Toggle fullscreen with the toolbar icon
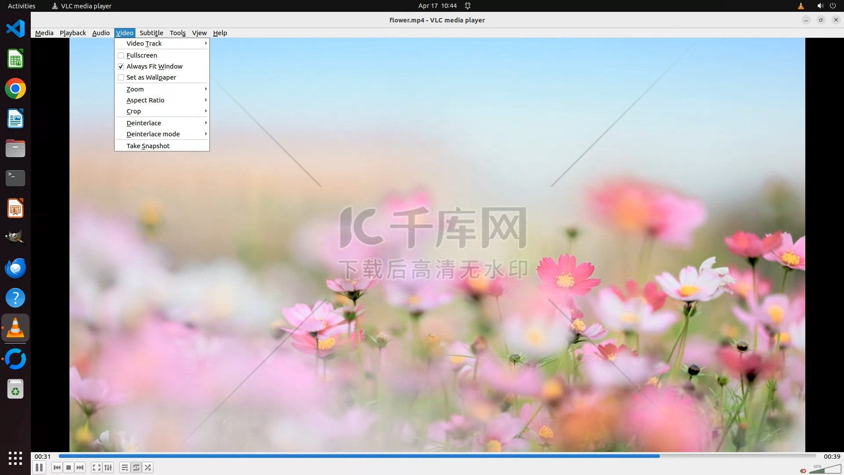 [x=97, y=468]
